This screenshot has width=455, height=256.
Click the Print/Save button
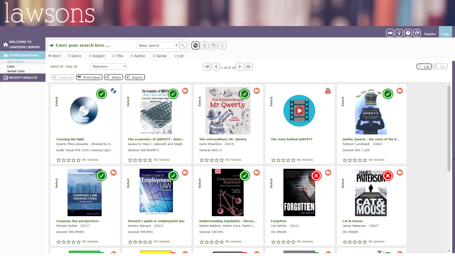click(x=89, y=77)
